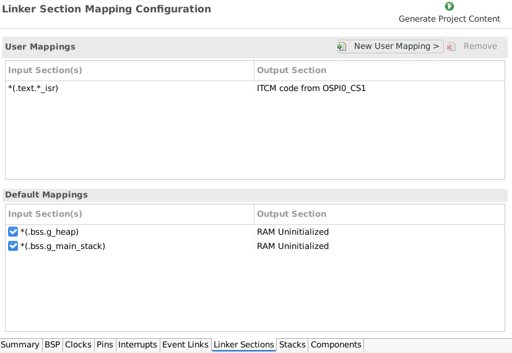512x353 pixels.
Task: Open the Interrupts tab
Action: coord(137,345)
